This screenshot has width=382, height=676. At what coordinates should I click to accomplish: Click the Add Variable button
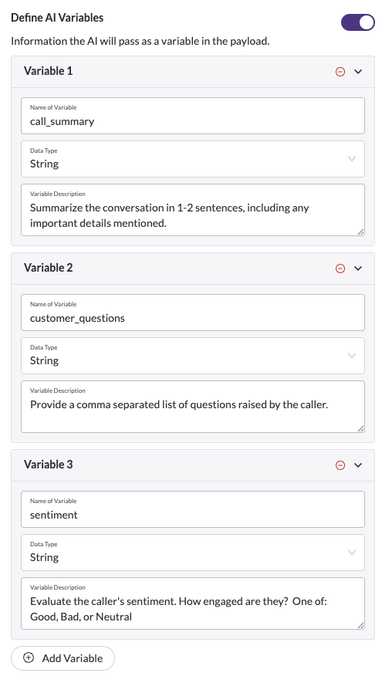(63, 658)
